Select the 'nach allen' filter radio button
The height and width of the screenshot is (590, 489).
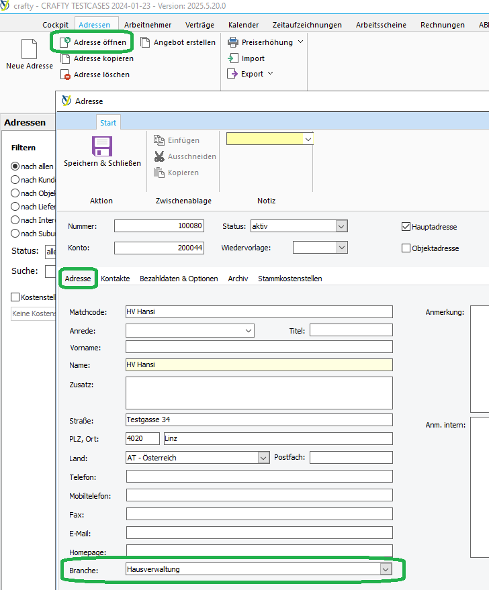pyautogui.click(x=15, y=166)
